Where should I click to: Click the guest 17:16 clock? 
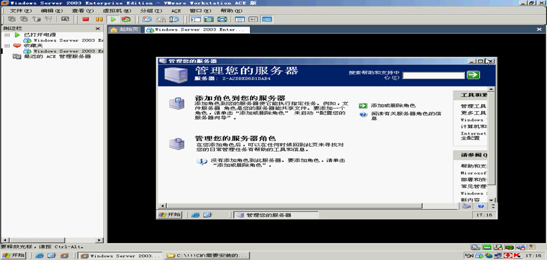pos(484,215)
